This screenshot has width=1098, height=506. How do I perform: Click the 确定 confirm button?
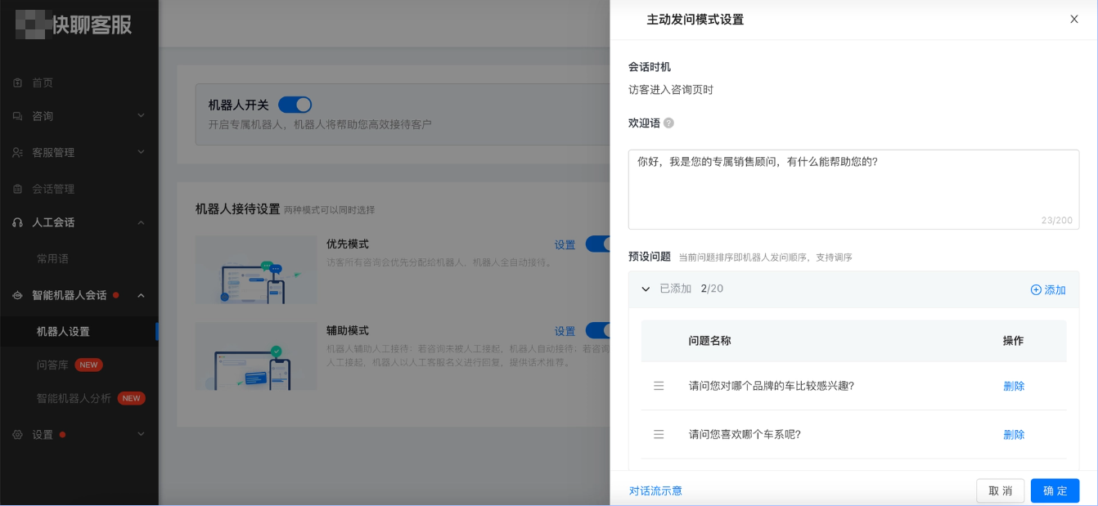point(1055,490)
